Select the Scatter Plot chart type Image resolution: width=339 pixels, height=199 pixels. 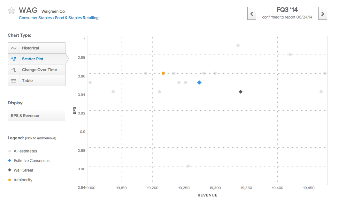(x=36, y=59)
